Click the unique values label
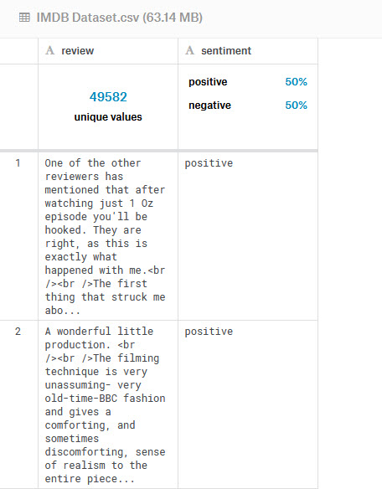Image resolution: width=382 pixels, height=489 pixels. [108, 117]
